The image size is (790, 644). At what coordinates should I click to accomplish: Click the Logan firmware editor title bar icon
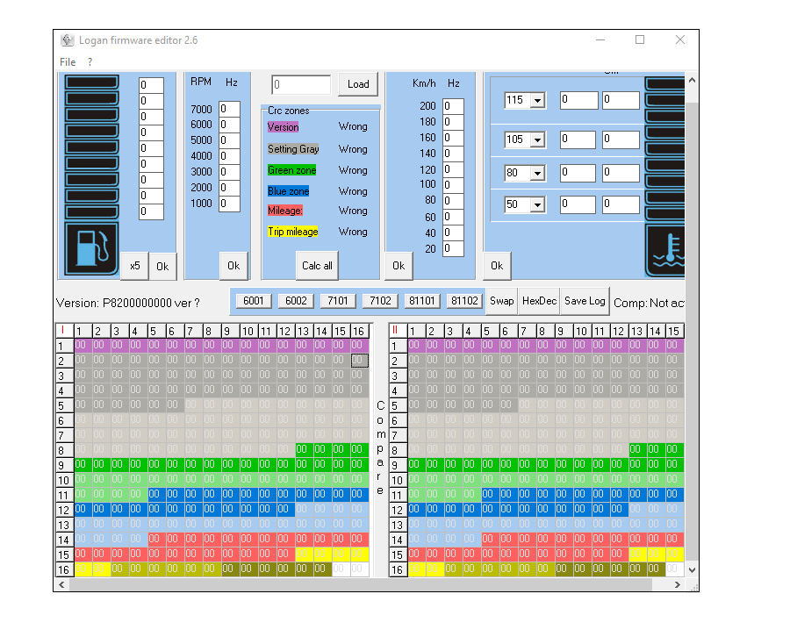[67, 40]
